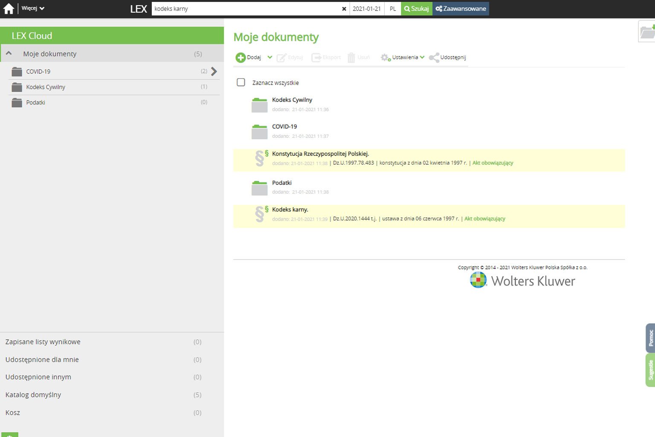Collapse the Moje dokumenty tree section
The height and width of the screenshot is (437, 655).
click(9, 54)
